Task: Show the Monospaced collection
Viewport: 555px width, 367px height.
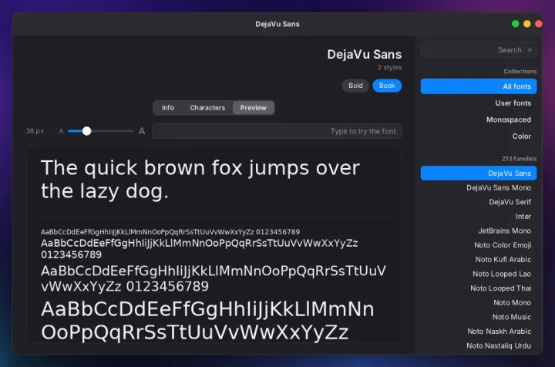Action: [x=479, y=120]
